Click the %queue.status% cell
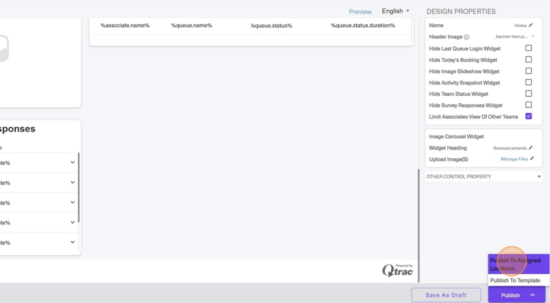This screenshot has height=303, width=550. (x=271, y=26)
